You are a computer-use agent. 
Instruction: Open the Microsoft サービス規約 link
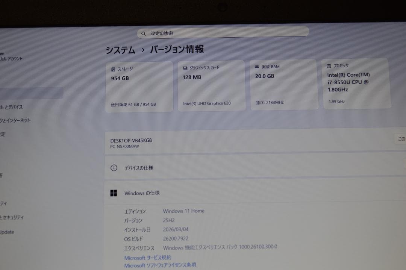(147, 258)
